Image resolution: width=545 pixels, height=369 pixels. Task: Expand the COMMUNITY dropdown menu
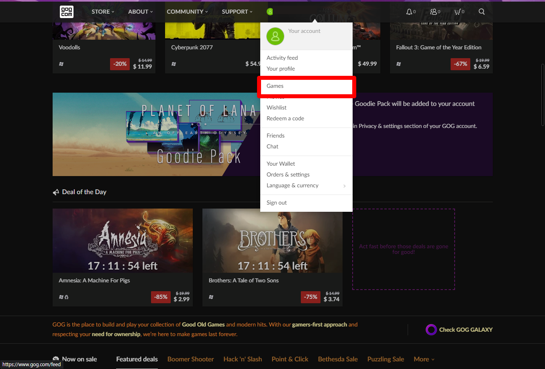click(x=188, y=12)
